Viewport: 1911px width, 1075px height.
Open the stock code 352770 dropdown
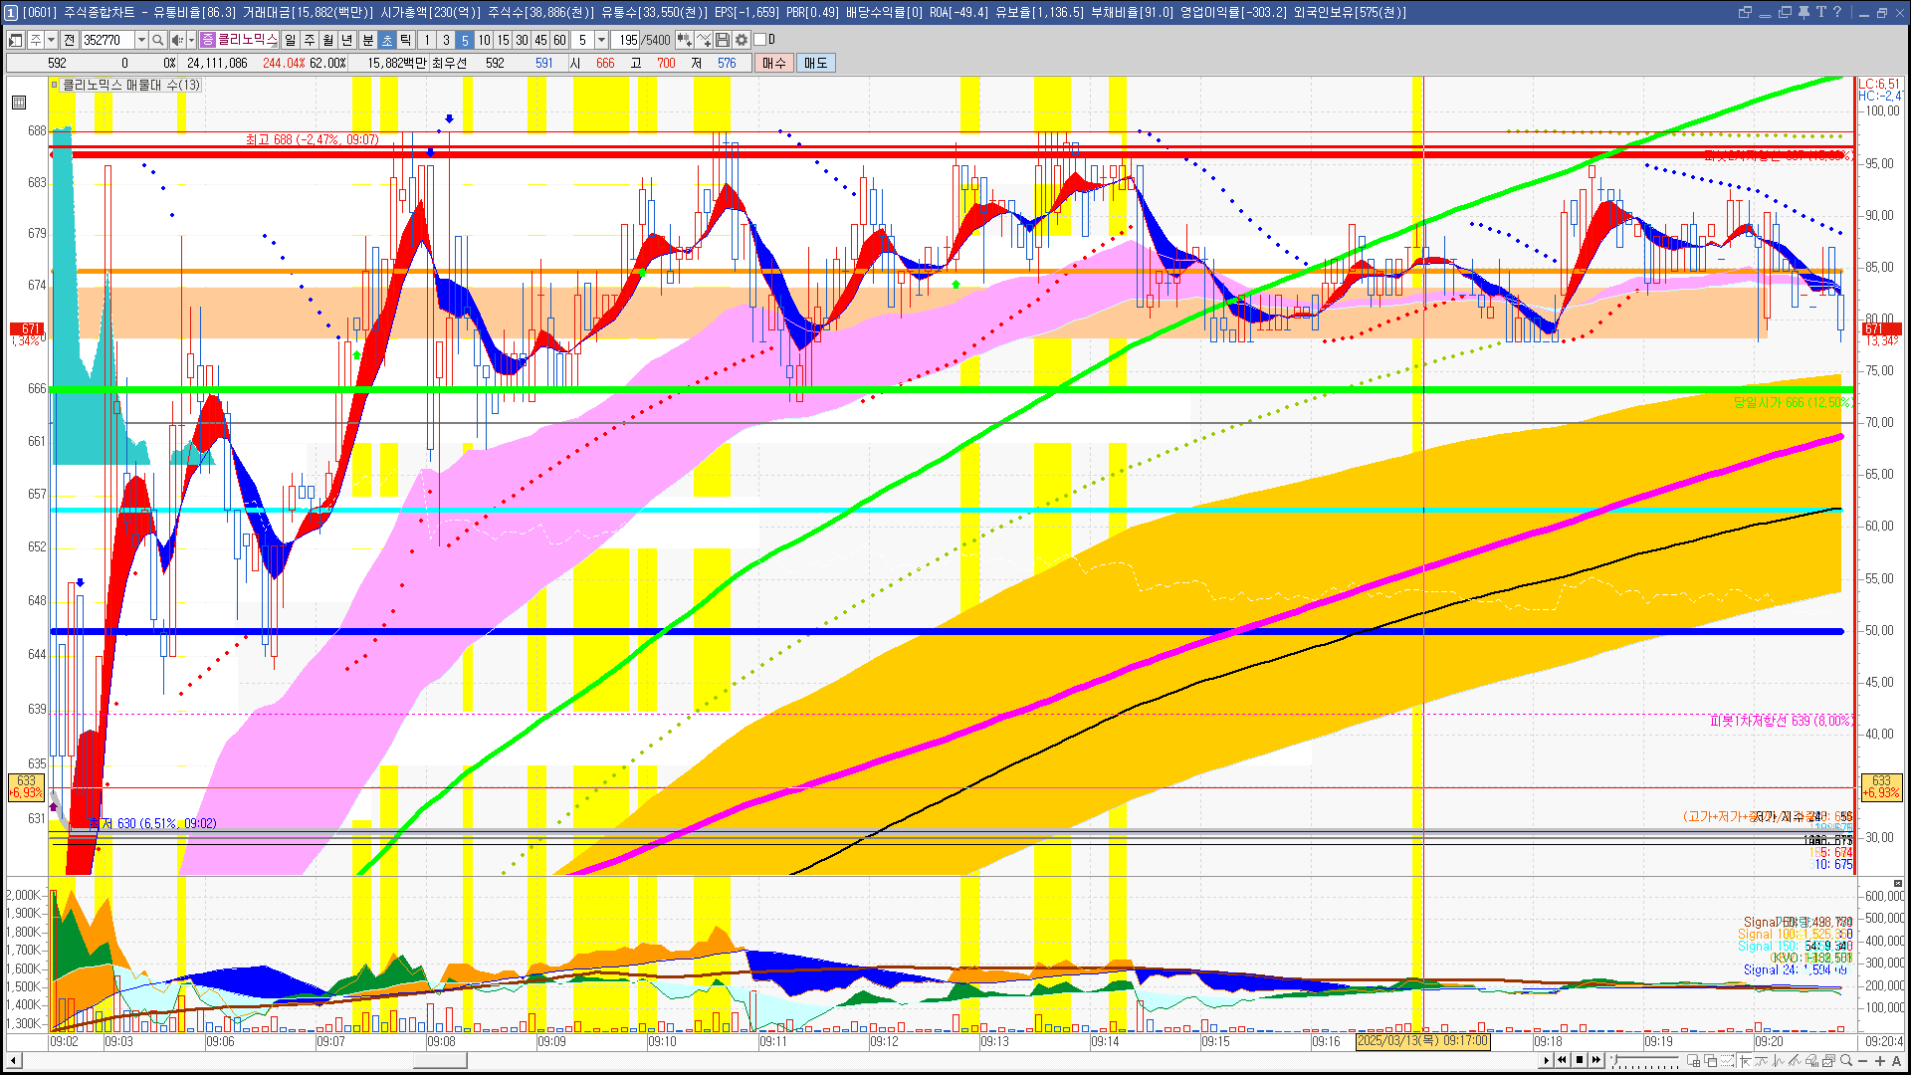point(141,40)
